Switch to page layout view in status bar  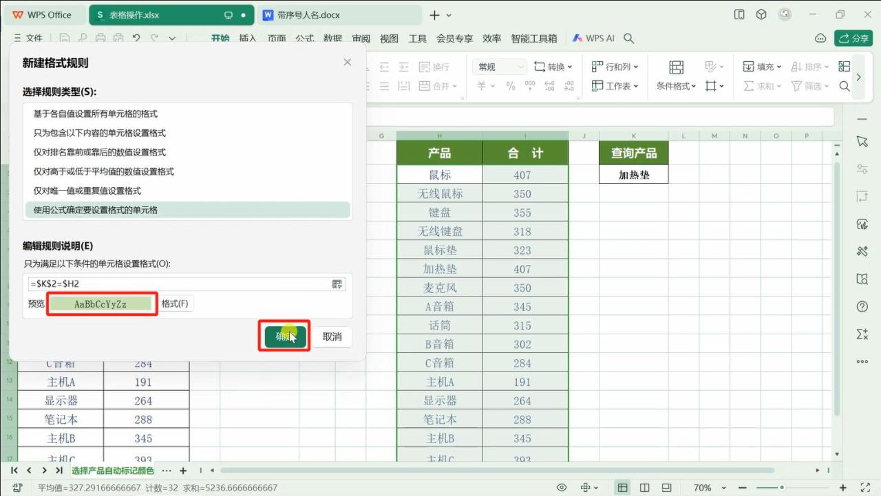coord(645,488)
